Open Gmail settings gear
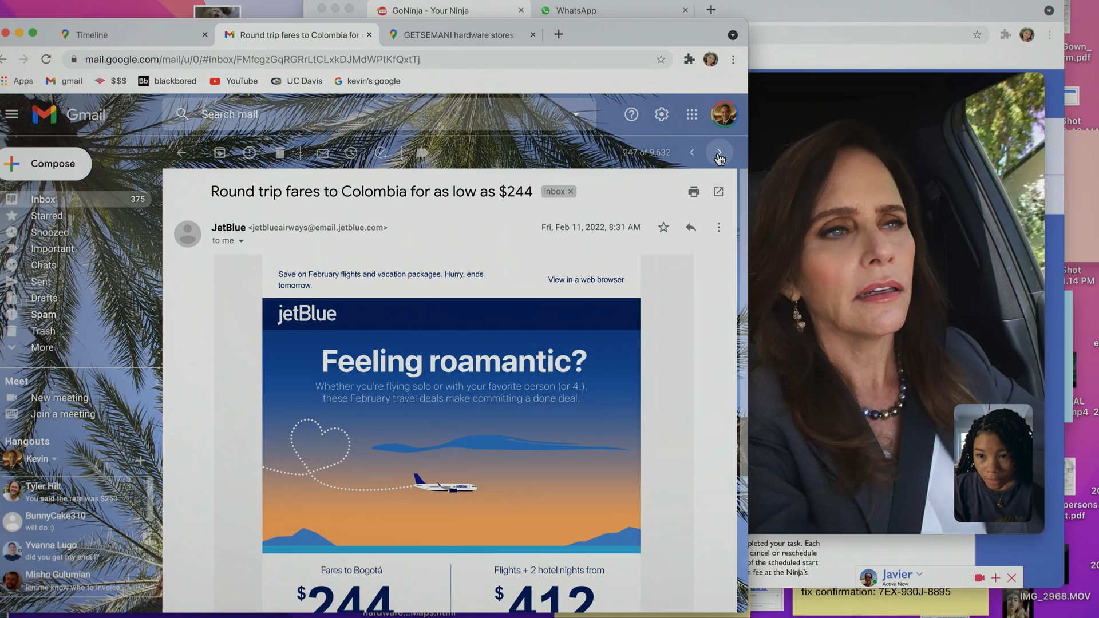The height and width of the screenshot is (618, 1099). click(661, 114)
